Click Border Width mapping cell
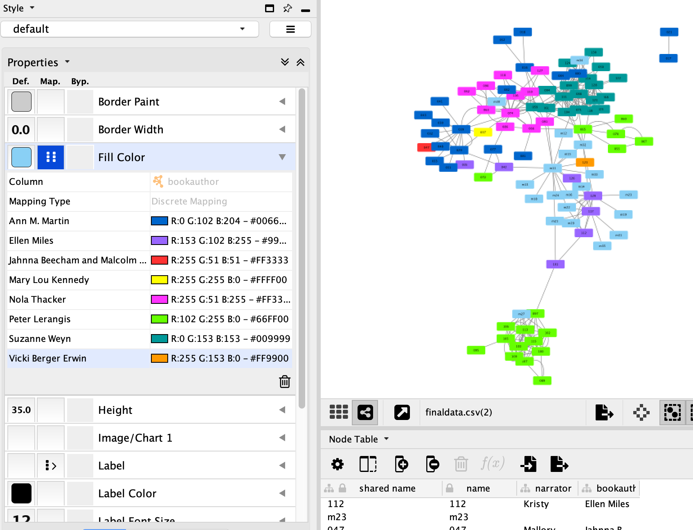 [51, 129]
